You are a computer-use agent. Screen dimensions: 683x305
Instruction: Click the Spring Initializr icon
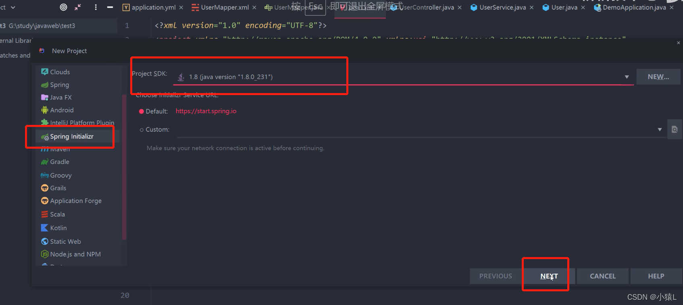45,137
